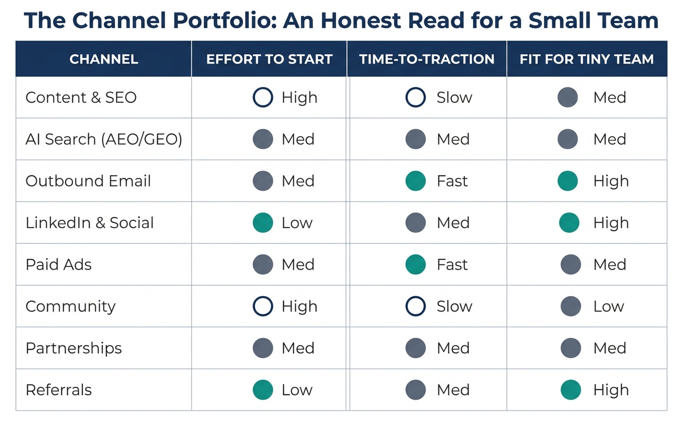Screen dimensions: 683x424
Task: Click the teal High dot for Outbound Email fit
Action: click(x=567, y=181)
